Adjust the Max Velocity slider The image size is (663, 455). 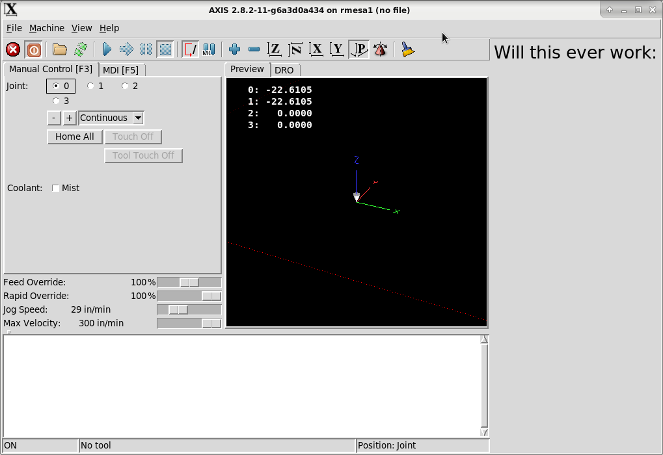[x=189, y=323]
